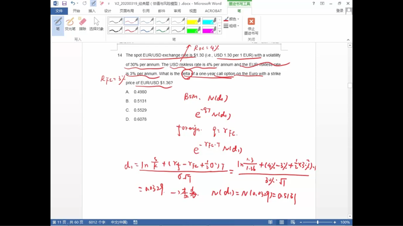Switch to the Design (设计) tab
The height and width of the screenshot is (226, 403).
coord(107,11)
